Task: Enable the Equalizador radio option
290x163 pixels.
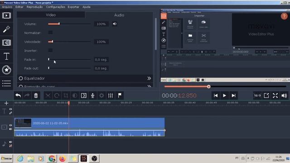Action: pyautogui.click(x=21, y=78)
